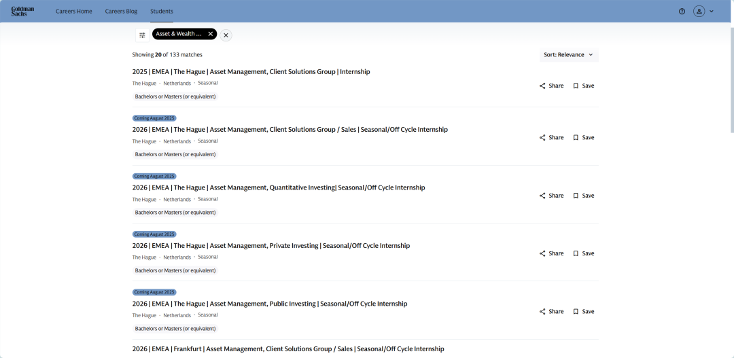
Task: Click Coming August 2025 badge on Private Investing
Action: (154, 234)
